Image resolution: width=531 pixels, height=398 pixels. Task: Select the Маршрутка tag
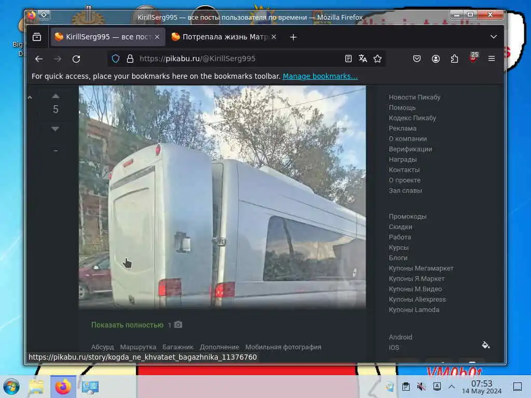click(138, 347)
